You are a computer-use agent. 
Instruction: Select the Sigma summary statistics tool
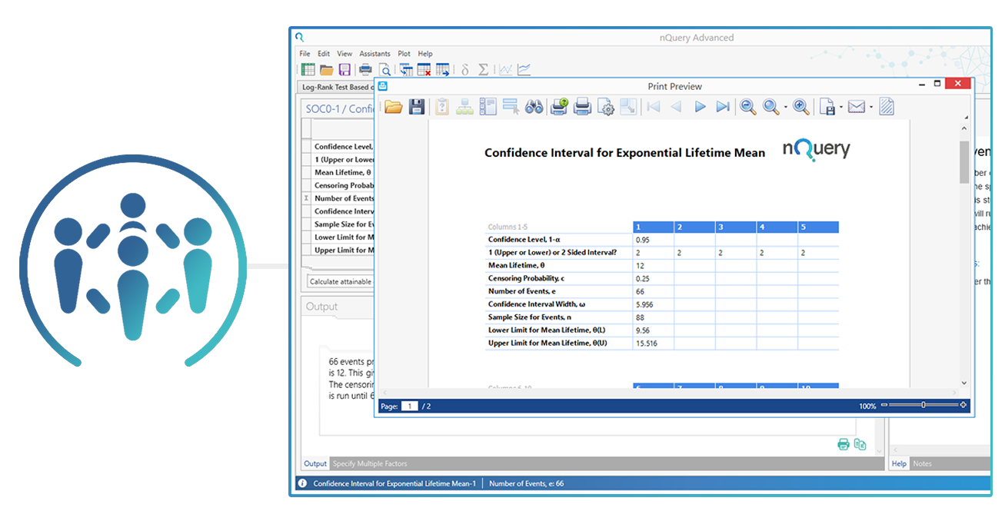[484, 69]
